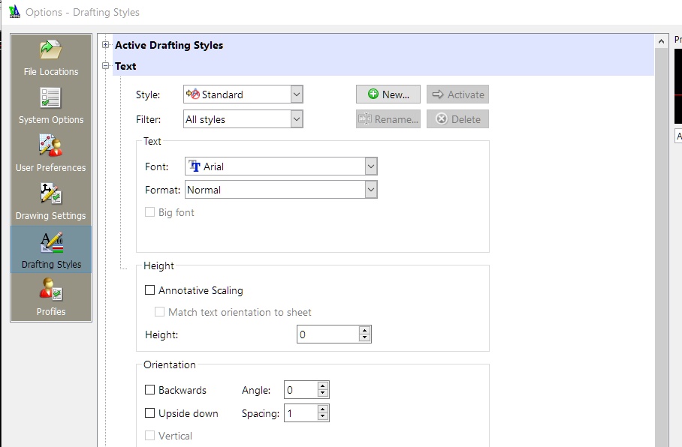The image size is (682, 447).
Task: Open the User Preferences icon
Action: pos(51,145)
